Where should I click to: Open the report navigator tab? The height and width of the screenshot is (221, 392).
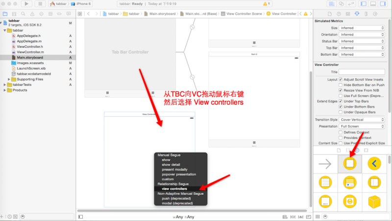(69, 14)
